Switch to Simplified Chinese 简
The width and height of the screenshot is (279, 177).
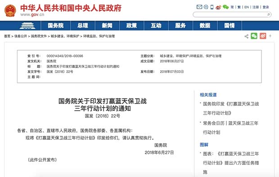[232, 7]
